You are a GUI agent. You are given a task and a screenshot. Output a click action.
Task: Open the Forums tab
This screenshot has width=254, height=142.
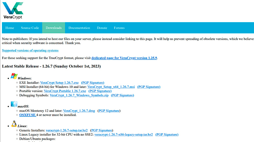click(x=119, y=28)
